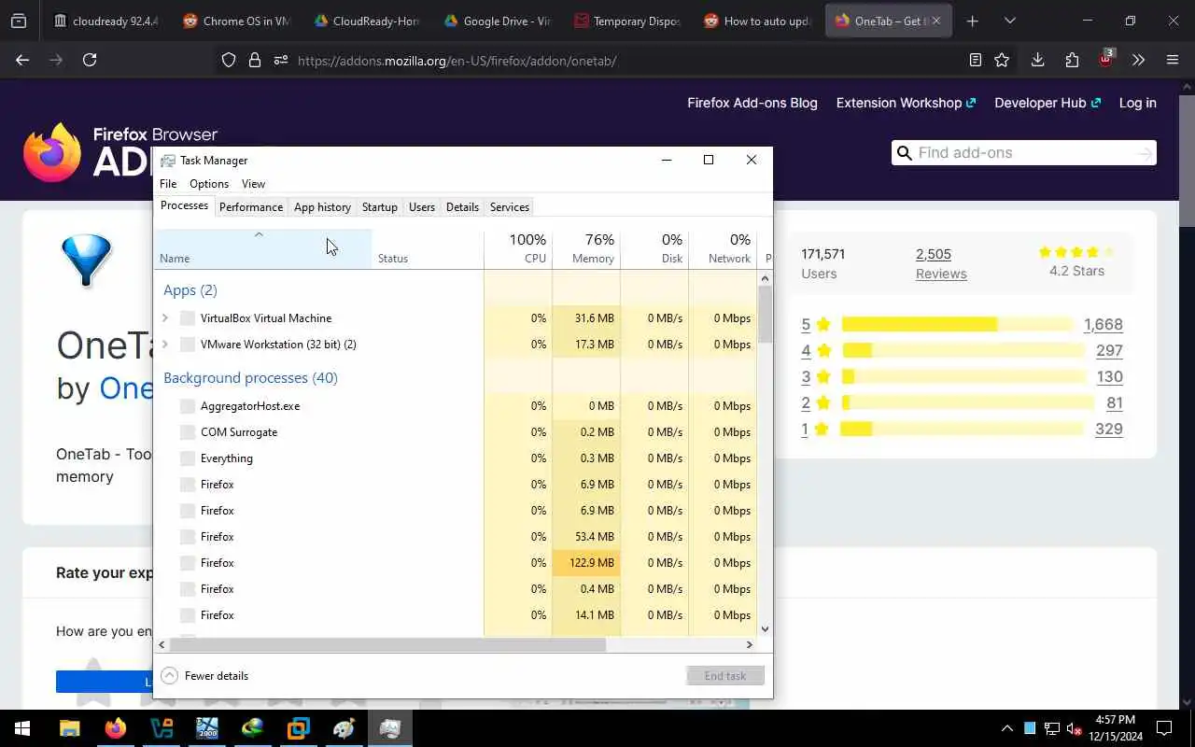
Task: Open the Developer Hub link
Action: coord(1047,103)
